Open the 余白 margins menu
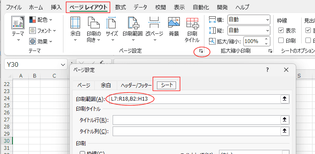 tap(76, 29)
